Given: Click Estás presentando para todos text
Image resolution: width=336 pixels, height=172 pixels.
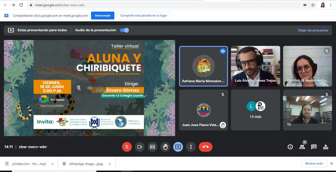Looking at the screenshot, I should pyautogui.click(x=42, y=30).
